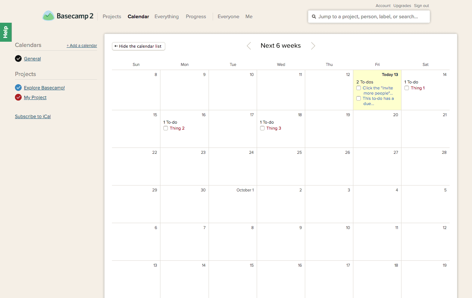The image size is (472, 298).
Task: Click the Today 13 date cell
Action: click(377, 90)
